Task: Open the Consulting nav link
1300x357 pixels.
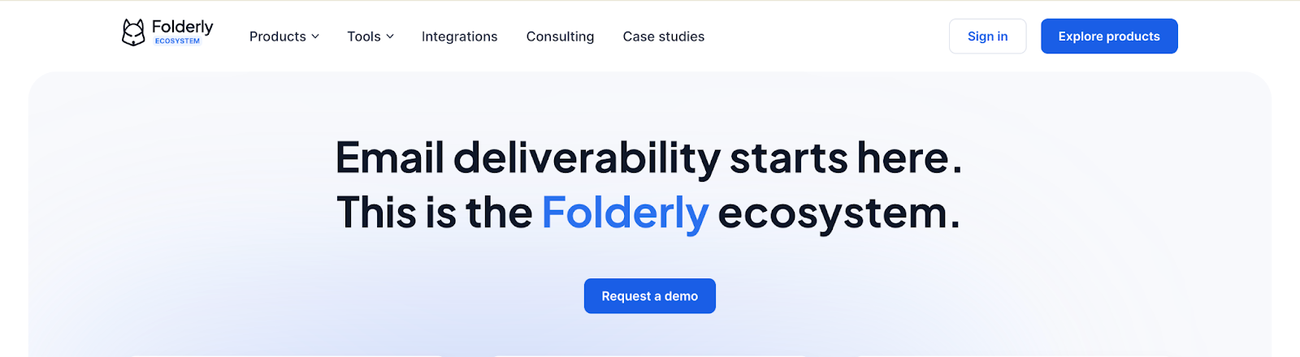Action: point(560,37)
